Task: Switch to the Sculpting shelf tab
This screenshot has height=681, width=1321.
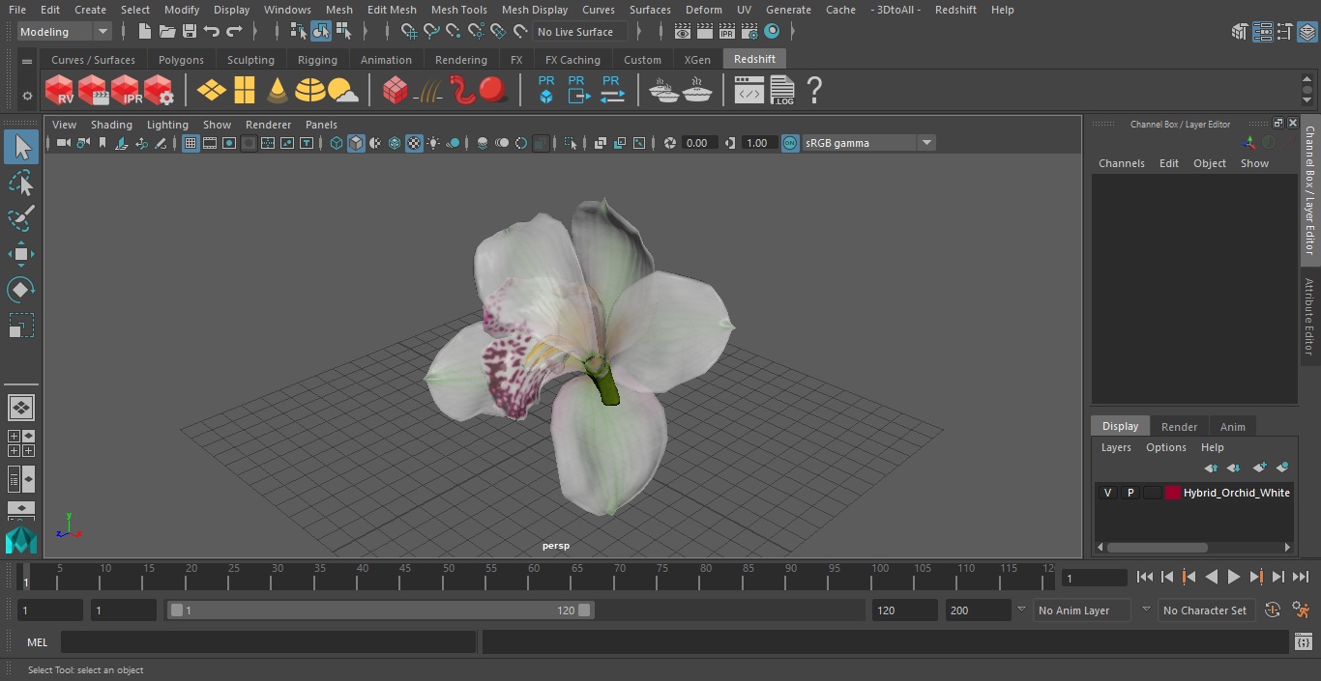Action: coord(250,60)
